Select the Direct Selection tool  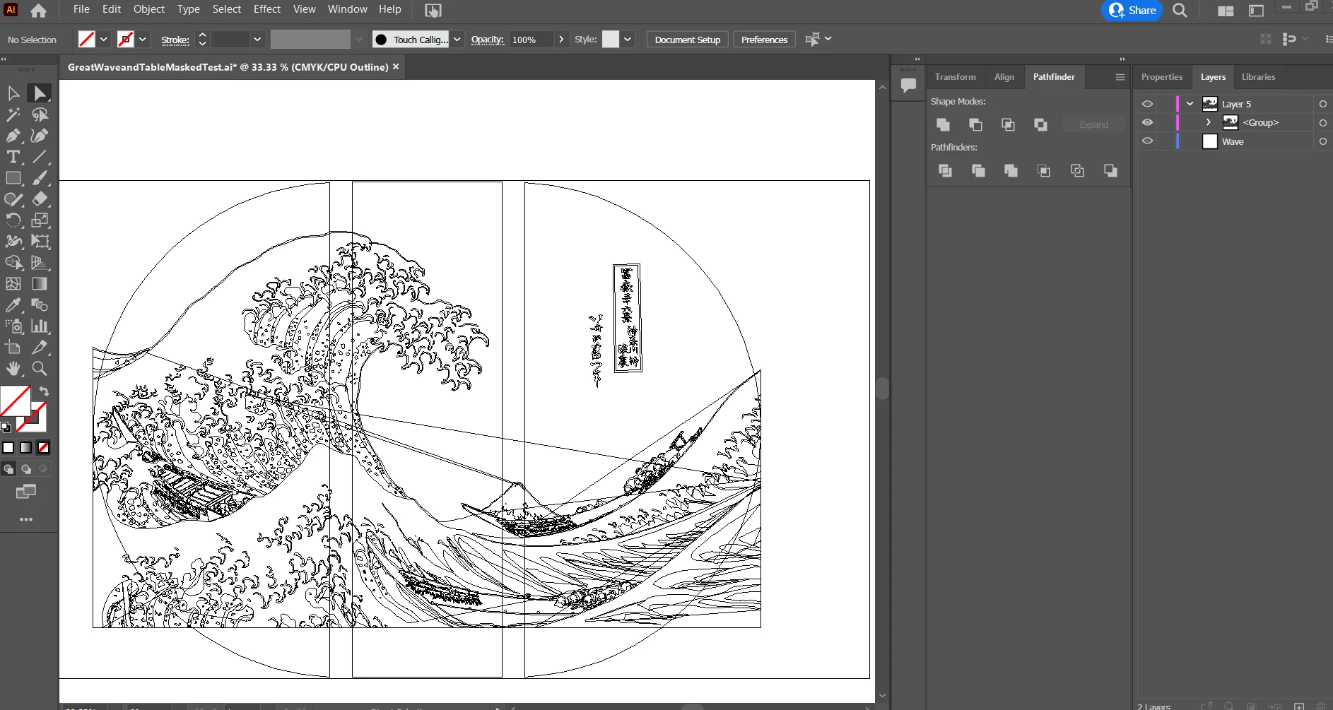coord(40,93)
